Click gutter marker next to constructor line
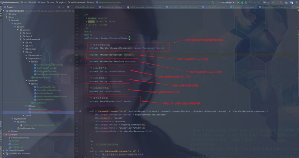Image resolution: width=299 pixels, height=158 pixels. 80,111
